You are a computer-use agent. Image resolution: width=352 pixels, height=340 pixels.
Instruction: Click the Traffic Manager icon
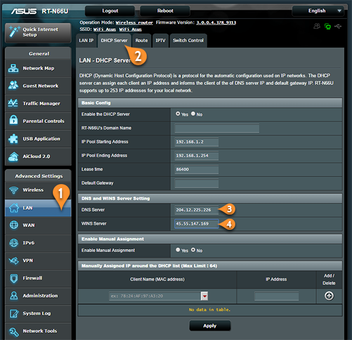pos(13,103)
